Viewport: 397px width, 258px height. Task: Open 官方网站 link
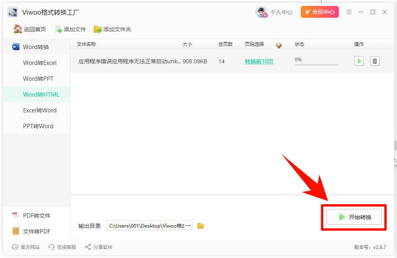(26, 247)
